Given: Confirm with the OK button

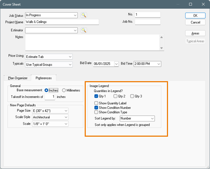Looking at the screenshot, I should pyautogui.click(x=195, y=15).
